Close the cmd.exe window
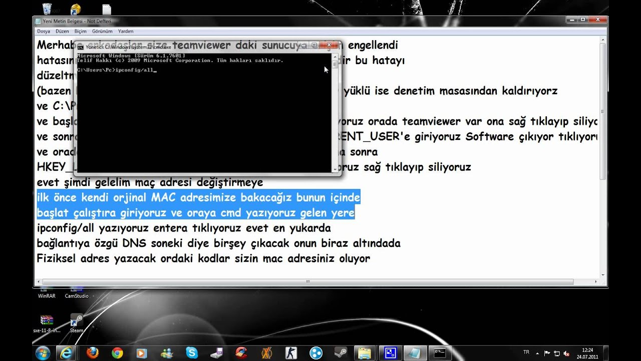The image size is (641, 361). pyautogui.click(x=330, y=45)
